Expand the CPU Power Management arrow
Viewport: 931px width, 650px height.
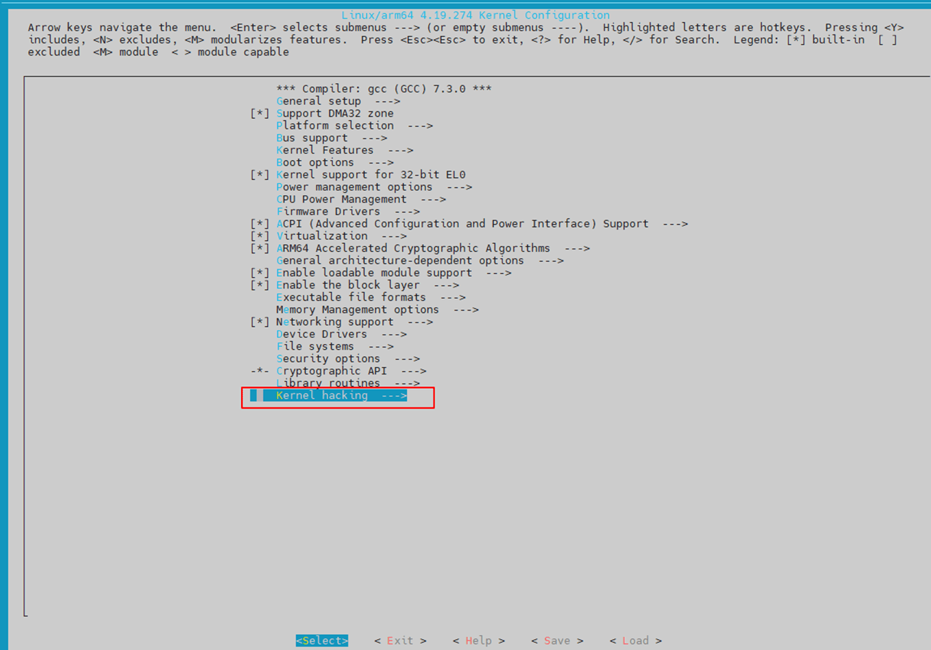433,199
